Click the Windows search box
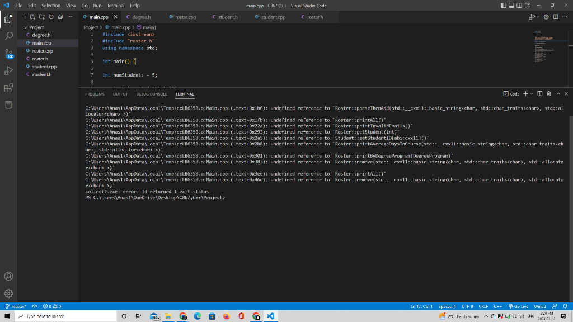The image size is (573, 322). tap(62, 316)
